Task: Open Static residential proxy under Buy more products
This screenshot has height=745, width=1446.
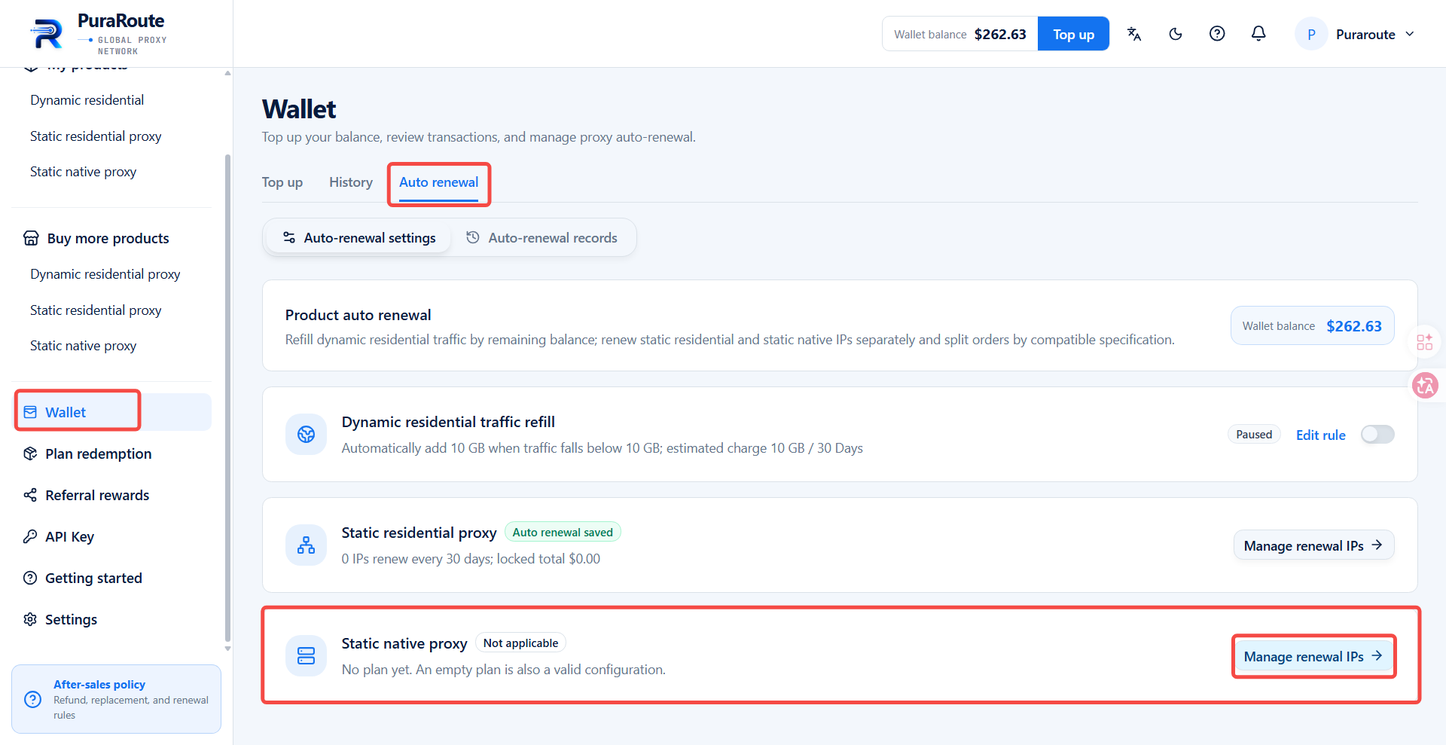Action: [x=96, y=310]
